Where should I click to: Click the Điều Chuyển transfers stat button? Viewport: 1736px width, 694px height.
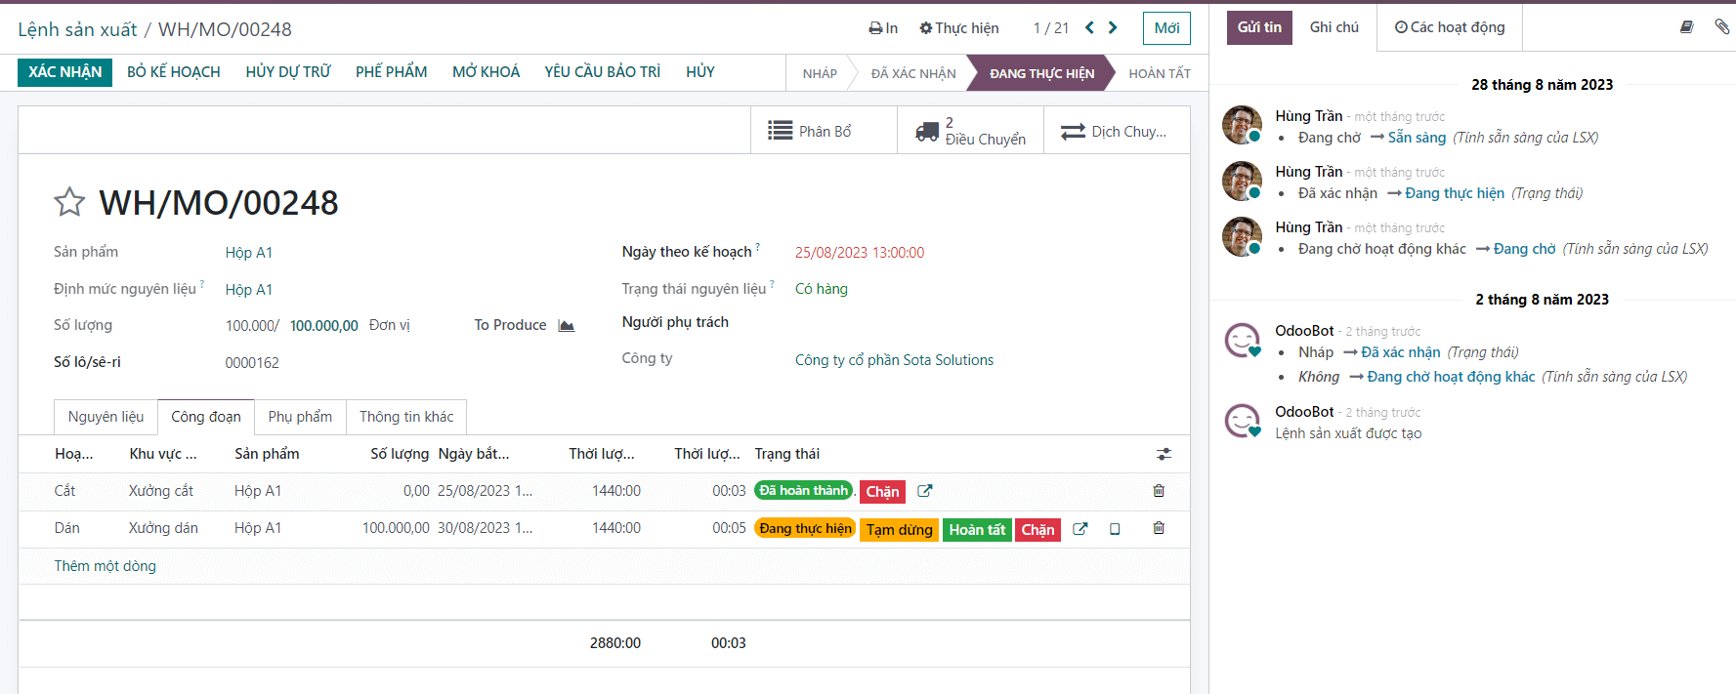[x=970, y=131]
